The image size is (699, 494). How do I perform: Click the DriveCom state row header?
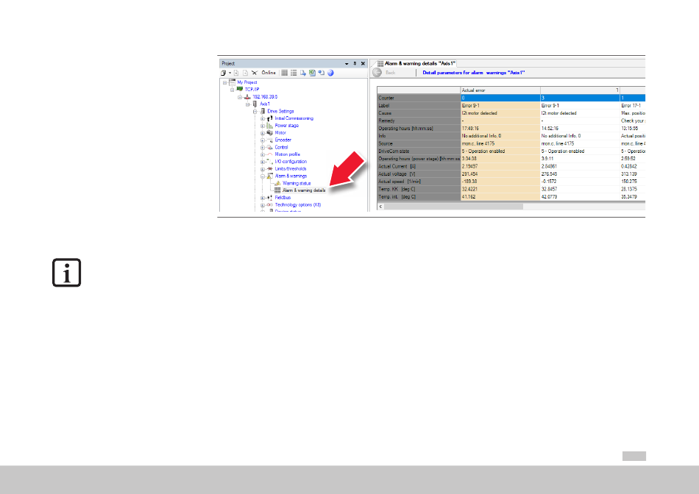419,151
